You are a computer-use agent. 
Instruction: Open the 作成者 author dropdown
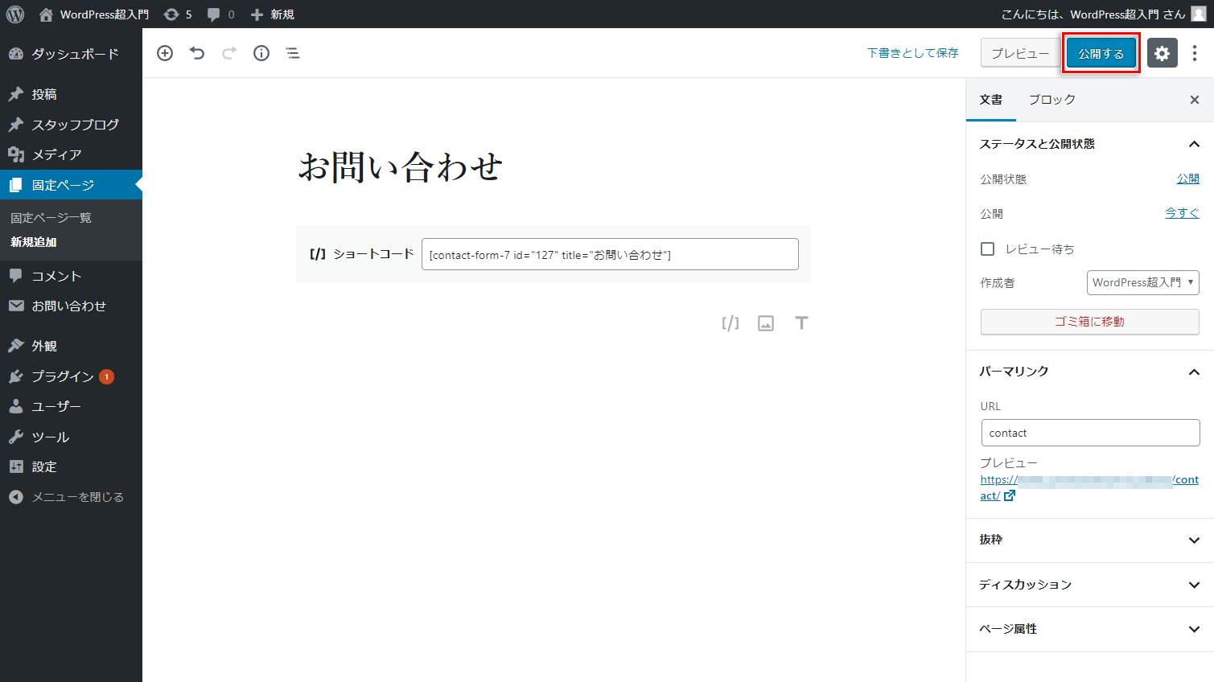[1142, 283]
